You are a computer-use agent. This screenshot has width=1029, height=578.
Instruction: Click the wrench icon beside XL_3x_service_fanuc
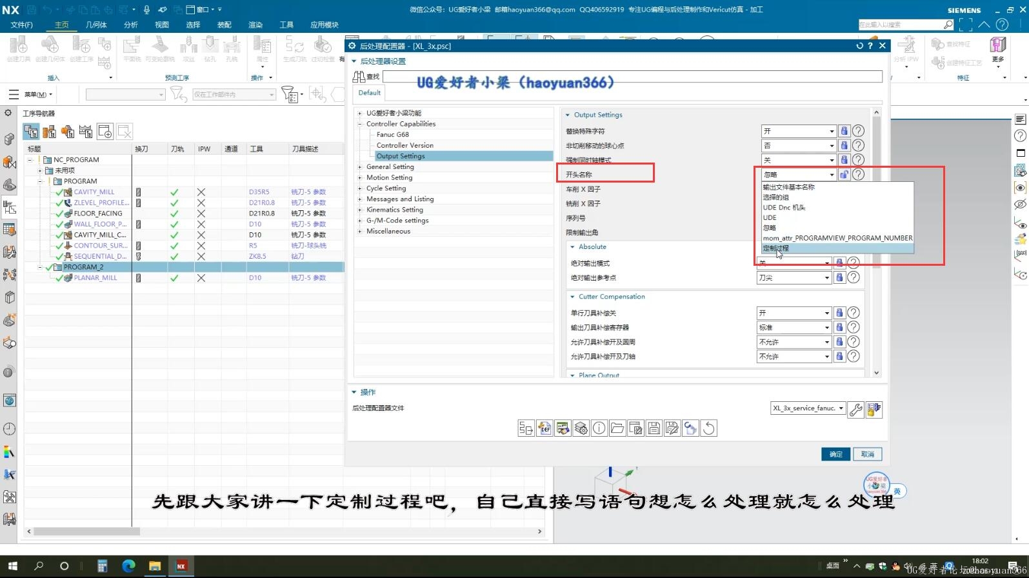pyautogui.click(x=856, y=409)
